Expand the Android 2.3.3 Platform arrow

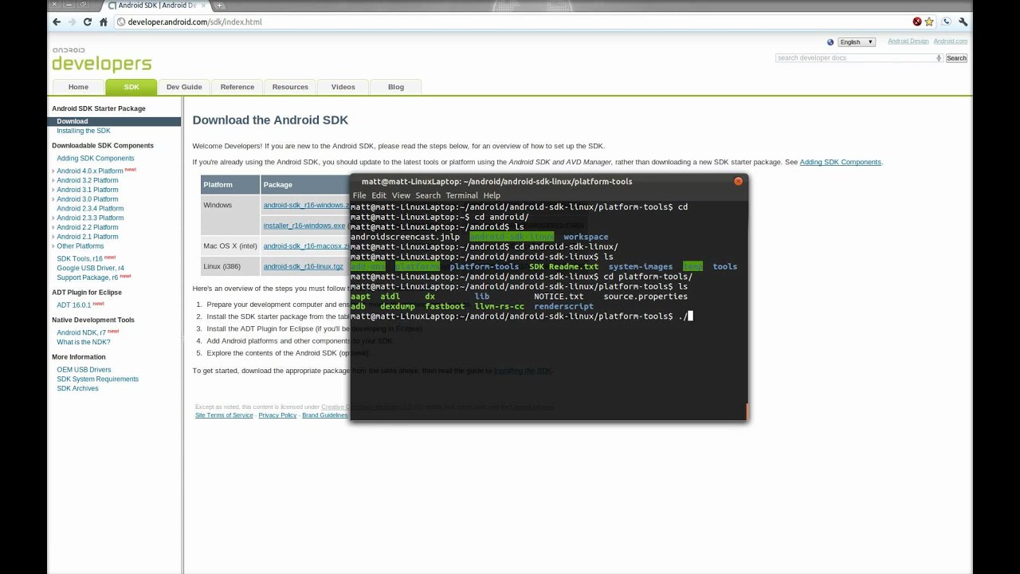click(53, 218)
